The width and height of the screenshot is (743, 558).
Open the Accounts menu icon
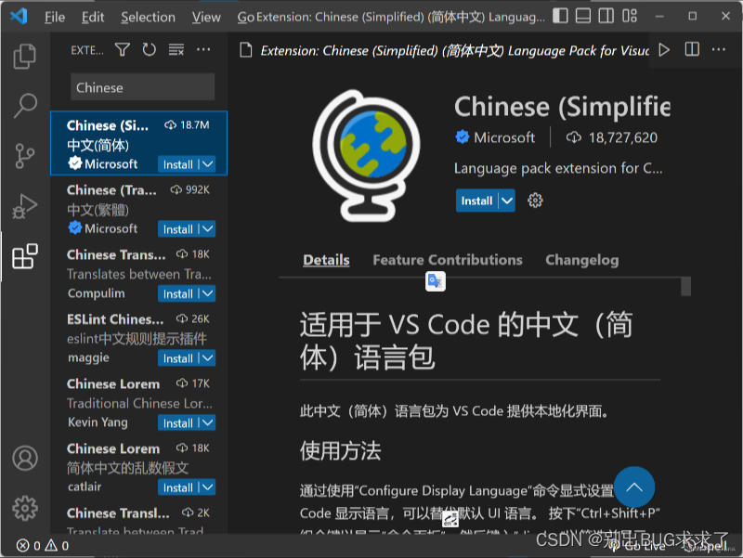[x=25, y=458]
